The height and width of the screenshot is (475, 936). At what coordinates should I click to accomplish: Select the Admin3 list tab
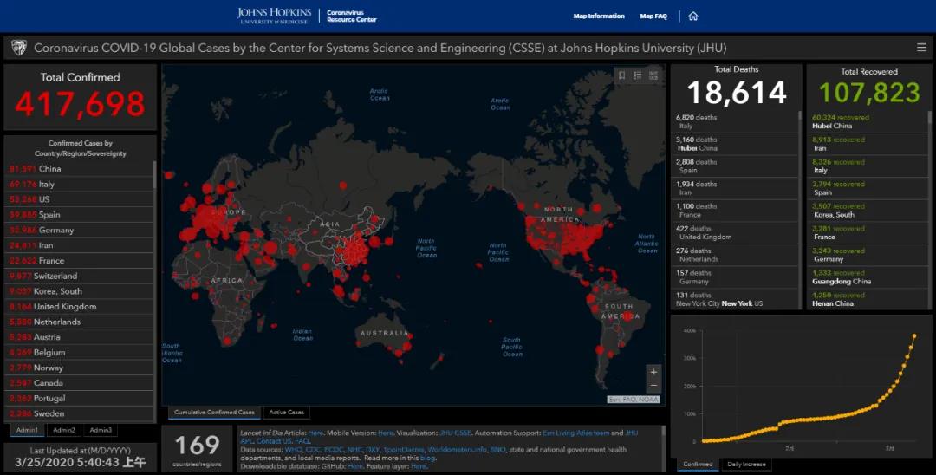click(x=100, y=430)
